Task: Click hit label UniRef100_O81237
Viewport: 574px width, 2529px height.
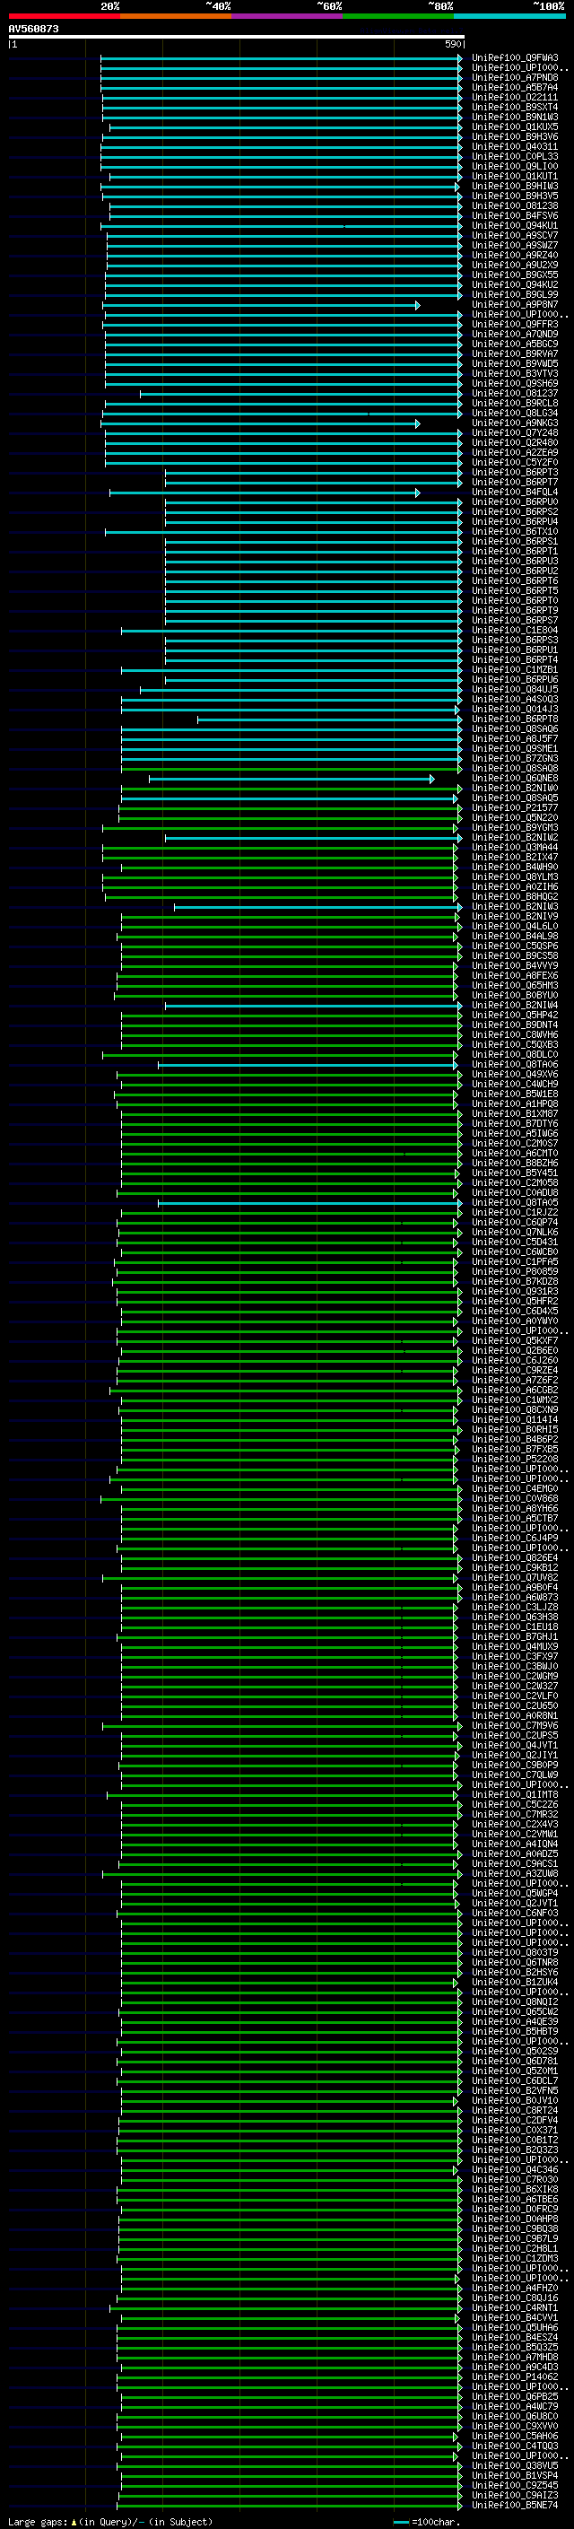Action: (515, 394)
